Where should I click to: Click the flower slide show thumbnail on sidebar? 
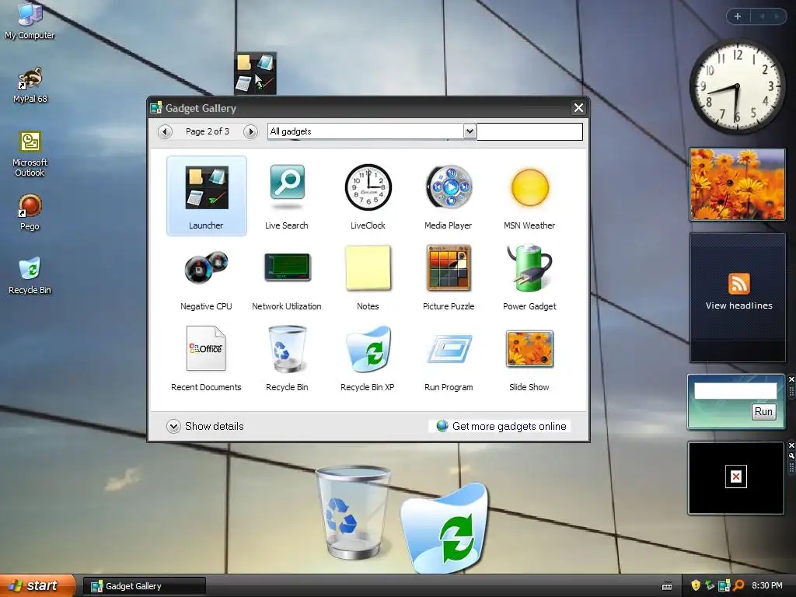click(737, 184)
